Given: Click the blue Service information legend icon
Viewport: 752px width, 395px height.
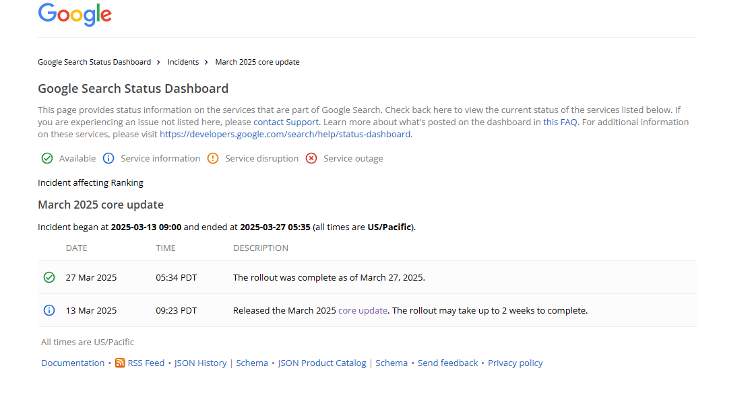Looking at the screenshot, I should tap(108, 159).
